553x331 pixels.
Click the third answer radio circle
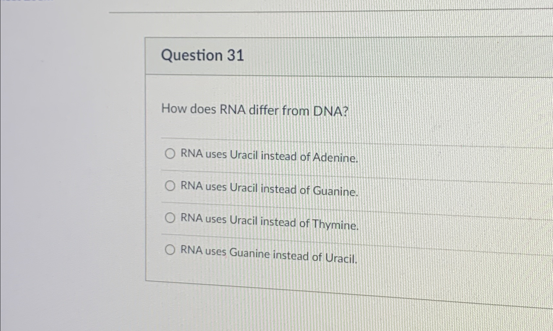[170, 218]
